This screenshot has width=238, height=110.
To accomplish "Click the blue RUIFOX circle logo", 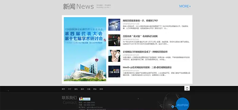I will [182, 104].
